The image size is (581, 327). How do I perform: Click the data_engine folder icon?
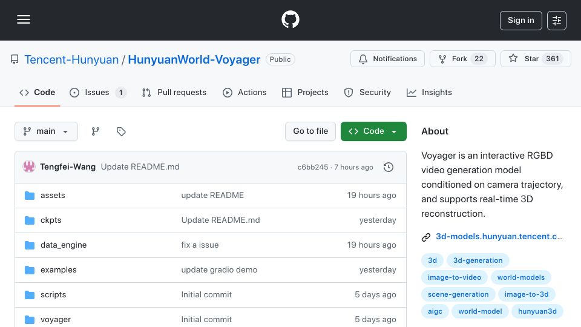pyautogui.click(x=30, y=245)
